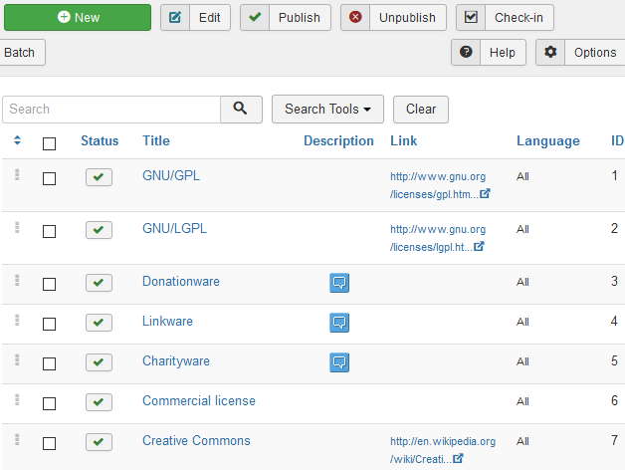625x470 pixels.
Task: Click the Donationware description comment icon
Action: pyautogui.click(x=339, y=283)
